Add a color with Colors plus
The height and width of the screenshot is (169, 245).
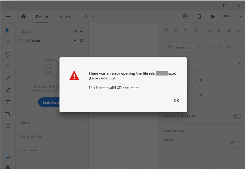point(81,122)
